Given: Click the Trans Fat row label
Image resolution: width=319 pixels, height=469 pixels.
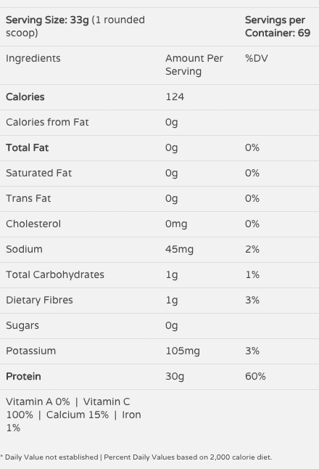Looking at the screenshot, I should 28,199.
